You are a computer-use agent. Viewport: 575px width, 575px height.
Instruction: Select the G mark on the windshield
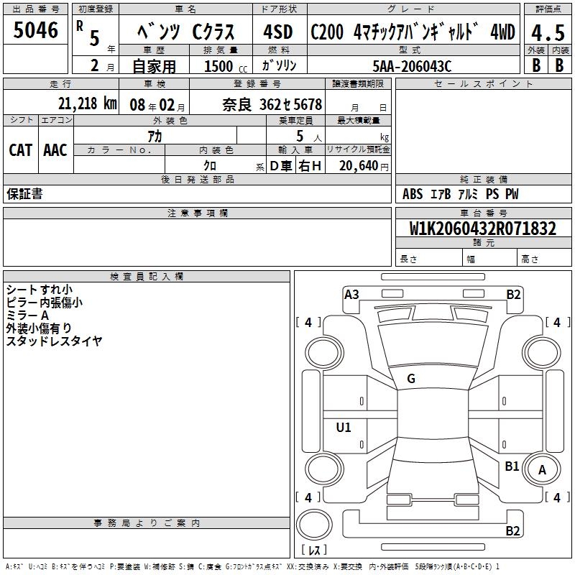pos(411,379)
